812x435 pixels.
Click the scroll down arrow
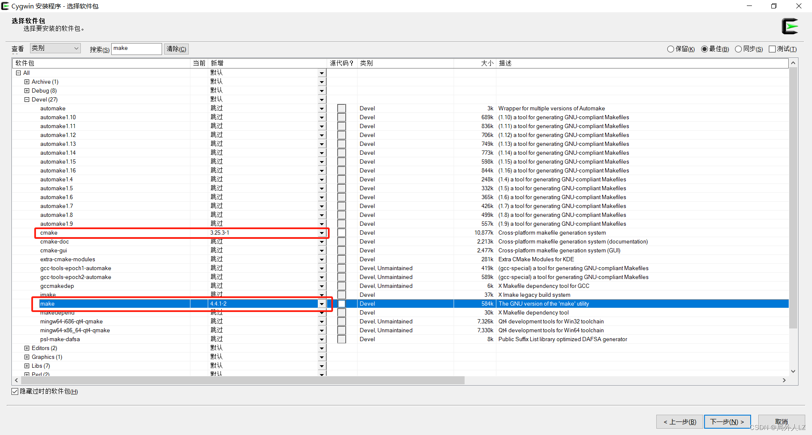[x=793, y=372]
